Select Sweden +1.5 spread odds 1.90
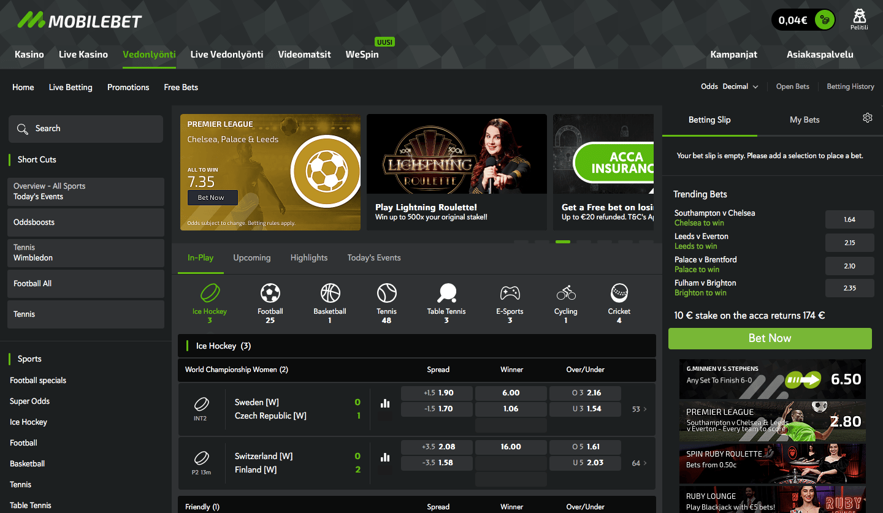This screenshot has height=513, width=883. [x=437, y=393]
